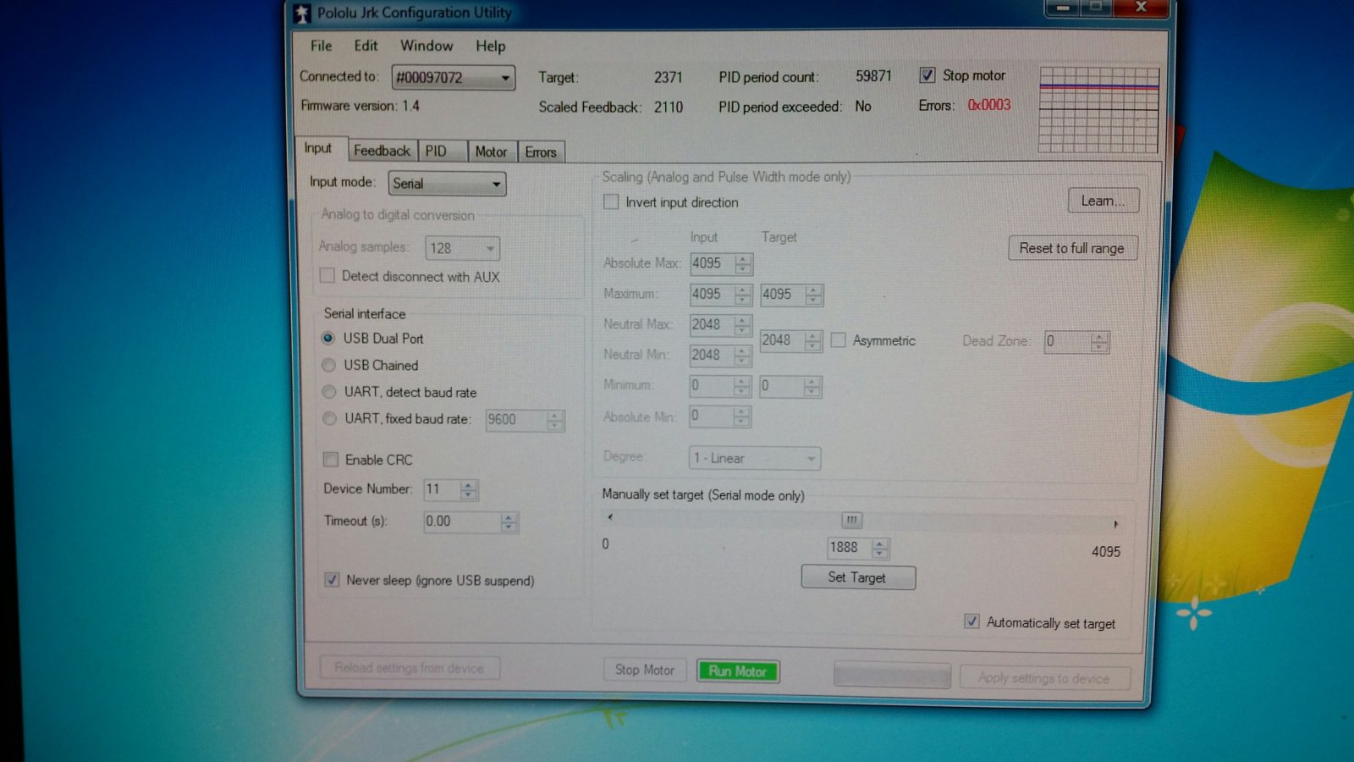Click the Target value 2371
Viewport: 1354px width, 762px height.
(x=668, y=77)
